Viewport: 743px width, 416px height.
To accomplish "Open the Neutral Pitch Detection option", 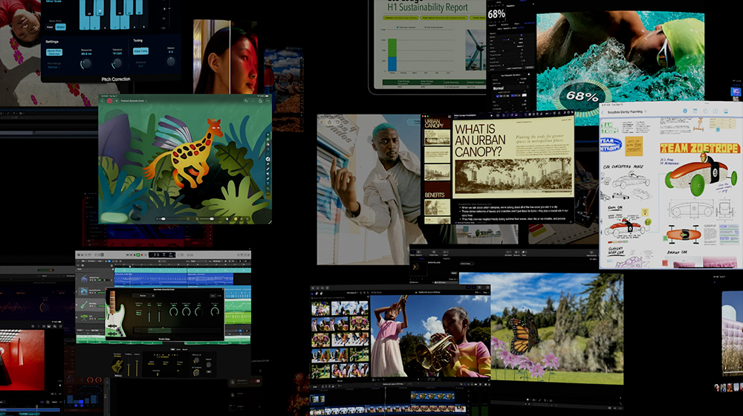I will (x=55, y=52).
